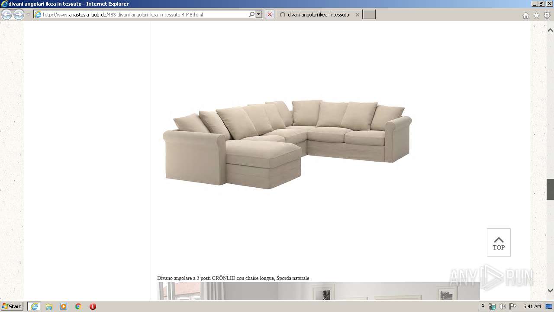This screenshot has width=554, height=312.
Task: Click the 'Divano angolare a 5 posti GRÖNLID' caption
Action: pyautogui.click(x=233, y=278)
